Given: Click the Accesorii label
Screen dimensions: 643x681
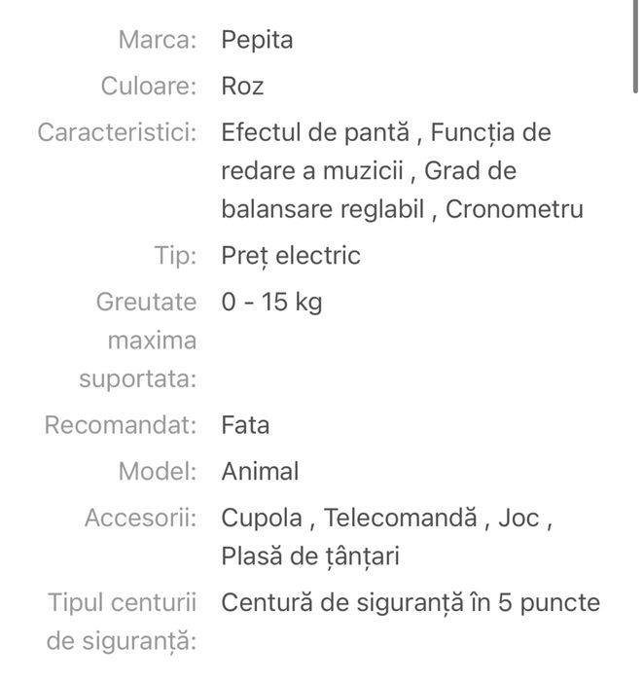Looking at the screenshot, I should [x=141, y=518].
